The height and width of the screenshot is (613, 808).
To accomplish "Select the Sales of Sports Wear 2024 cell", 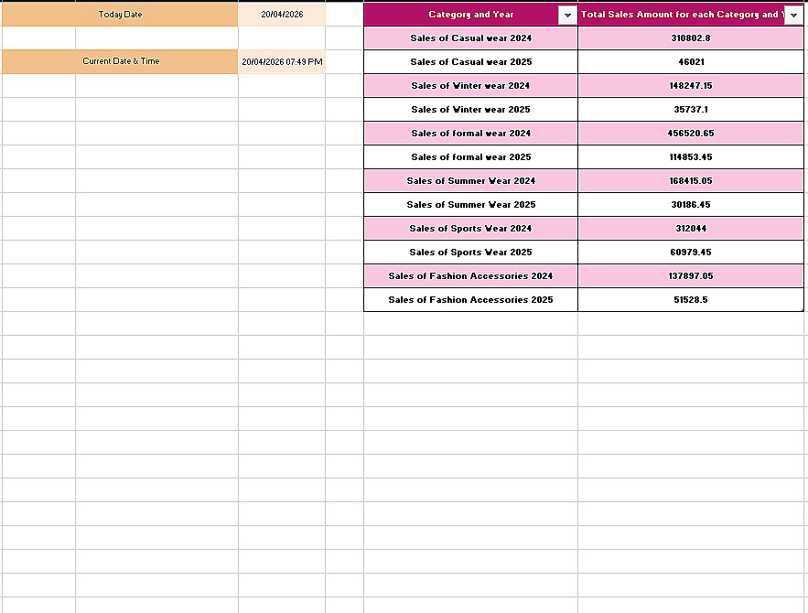I will point(470,228).
